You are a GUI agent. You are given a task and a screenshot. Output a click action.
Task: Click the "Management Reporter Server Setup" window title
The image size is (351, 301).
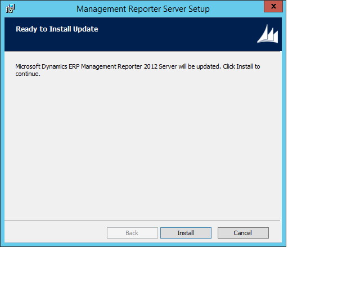pyautogui.click(x=143, y=9)
